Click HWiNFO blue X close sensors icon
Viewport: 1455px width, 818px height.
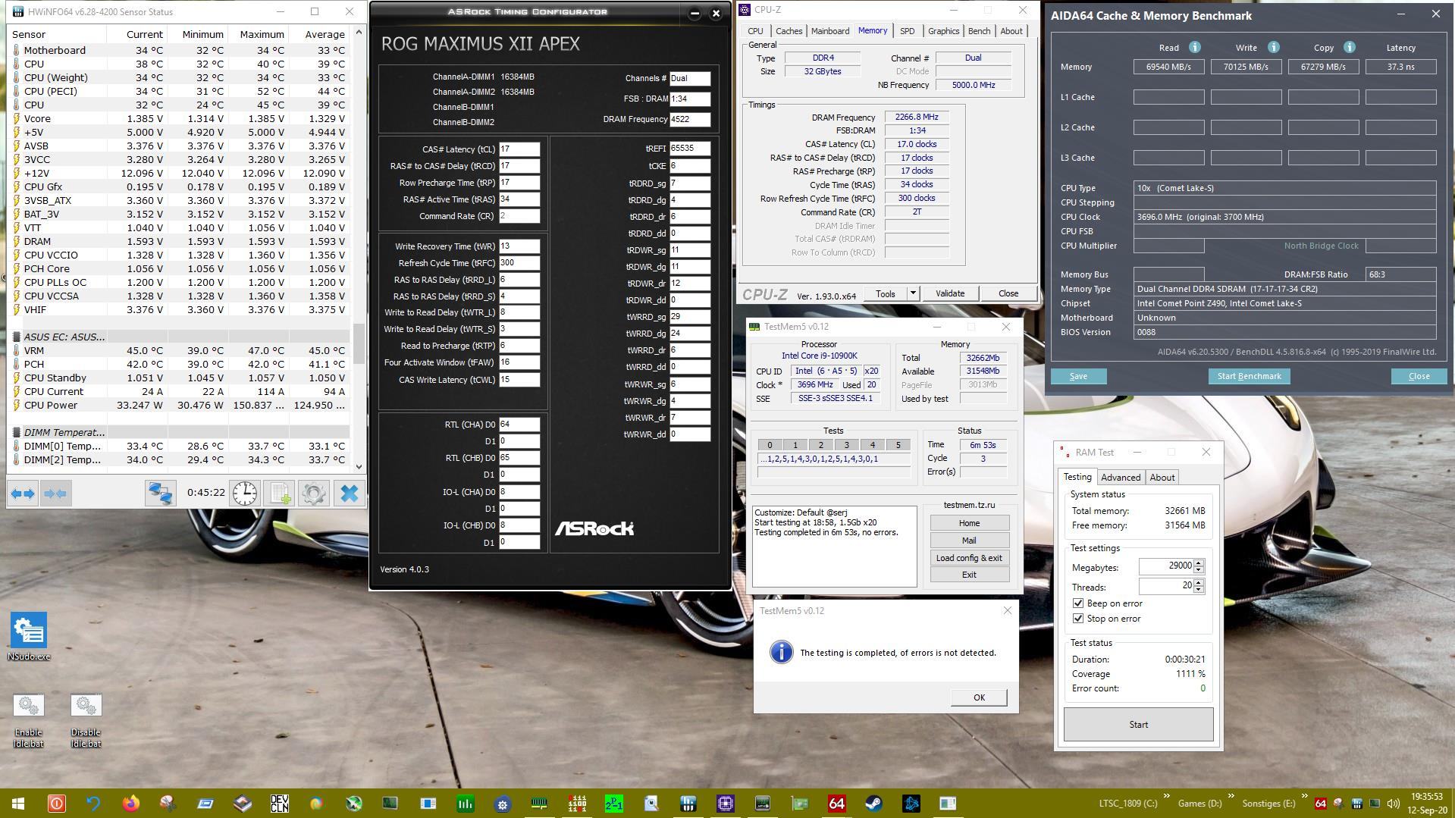(349, 494)
